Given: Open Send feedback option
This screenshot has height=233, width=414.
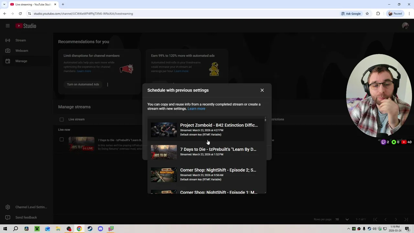Looking at the screenshot, I should (x=27, y=217).
